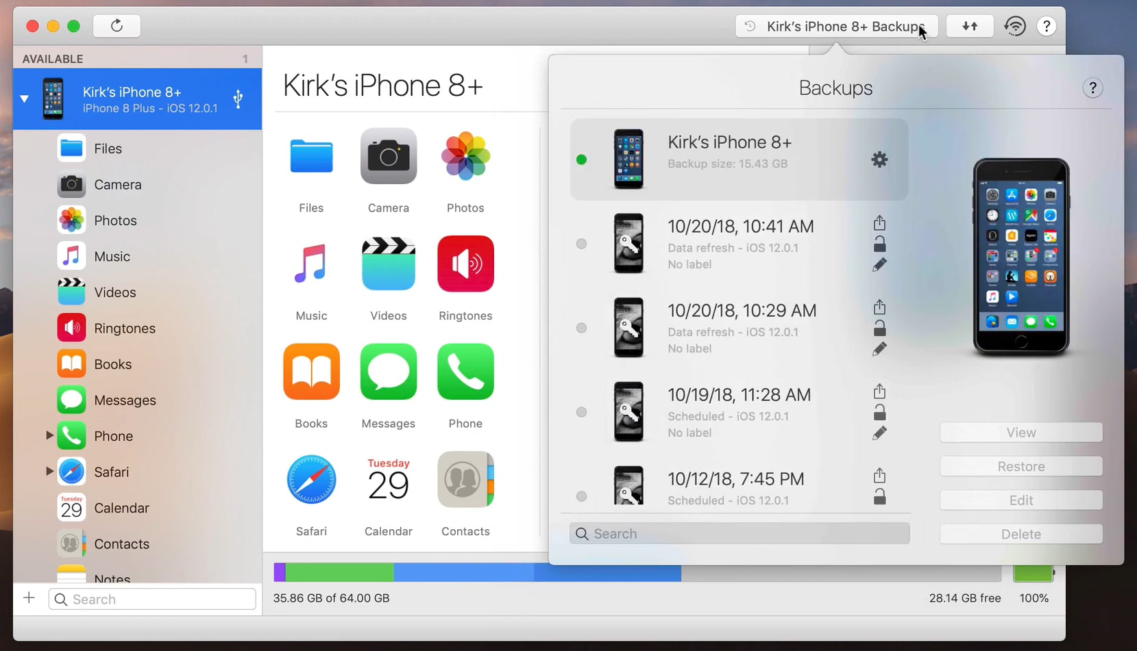Click the USB connection icon on device row
This screenshot has height=651, width=1137.
click(238, 99)
